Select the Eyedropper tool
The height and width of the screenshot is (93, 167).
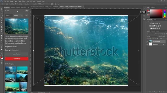tap(2, 20)
